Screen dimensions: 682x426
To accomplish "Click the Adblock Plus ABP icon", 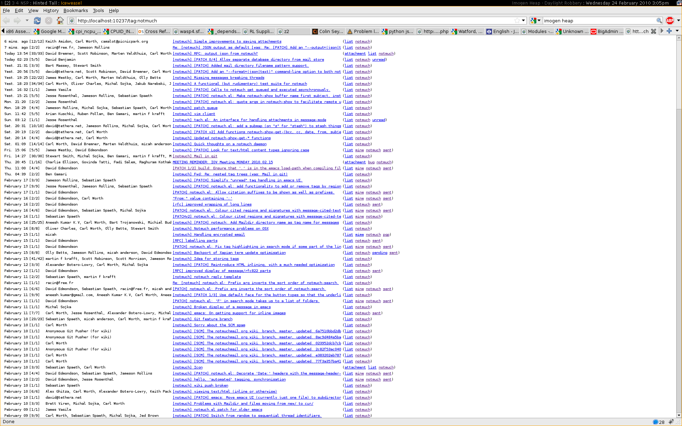I will click(670, 21).
